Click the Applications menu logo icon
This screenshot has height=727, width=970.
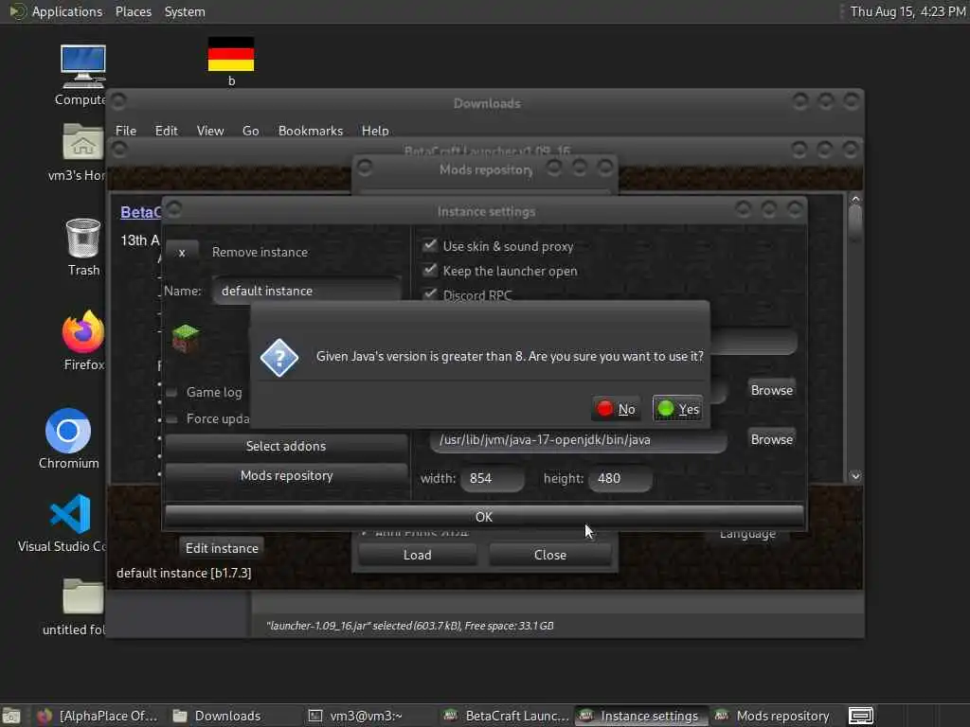(x=17, y=11)
